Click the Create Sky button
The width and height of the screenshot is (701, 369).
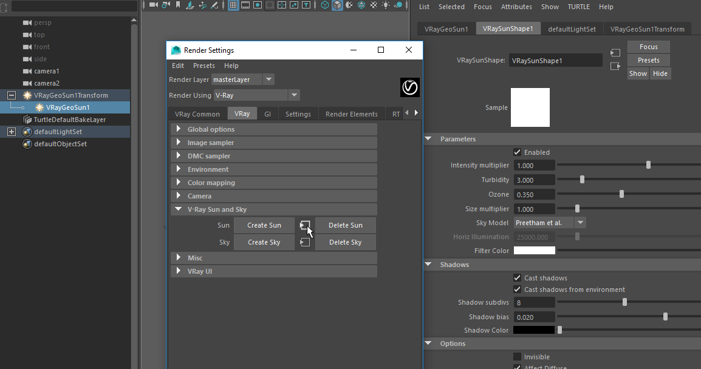tap(264, 242)
